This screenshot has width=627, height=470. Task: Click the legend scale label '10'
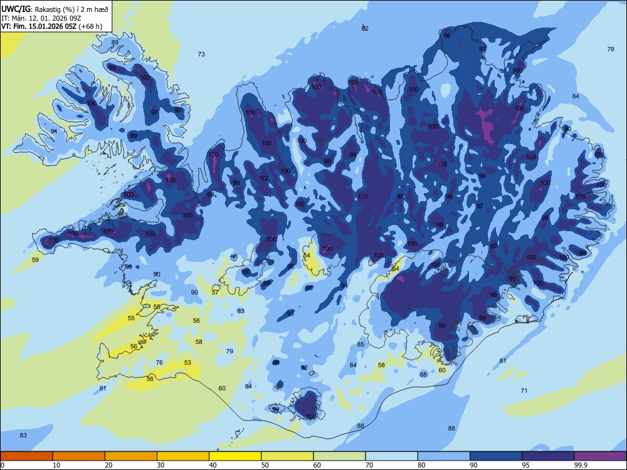[56, 465]
